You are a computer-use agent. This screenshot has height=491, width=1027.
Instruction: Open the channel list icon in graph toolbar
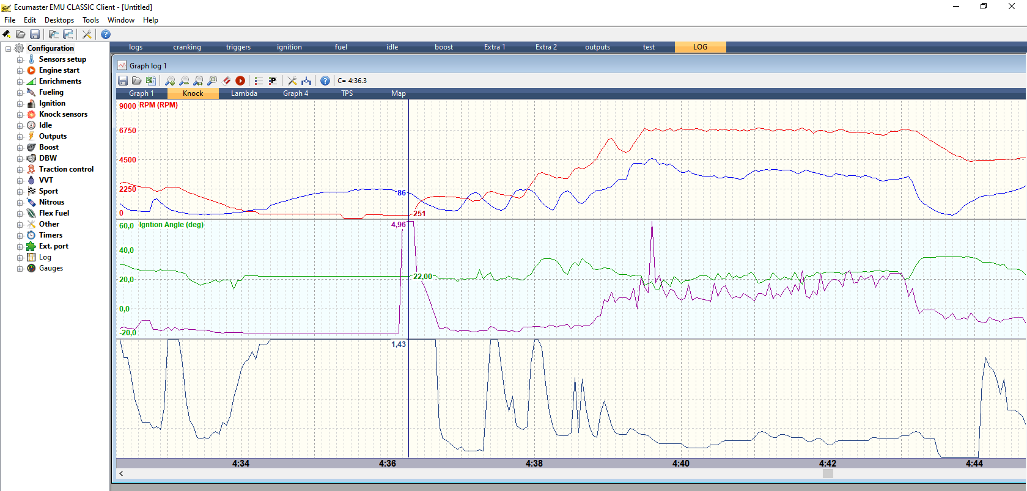[x=259, y=81]
